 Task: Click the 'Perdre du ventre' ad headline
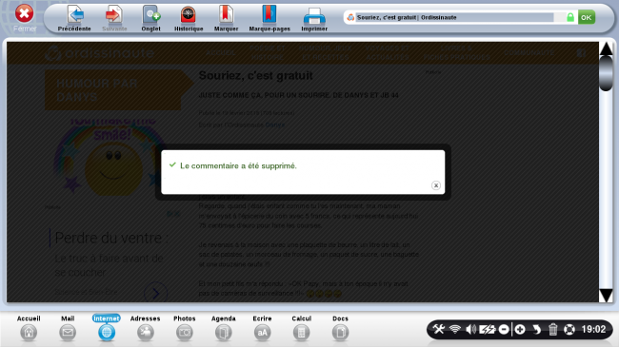(x=111, y=238)
